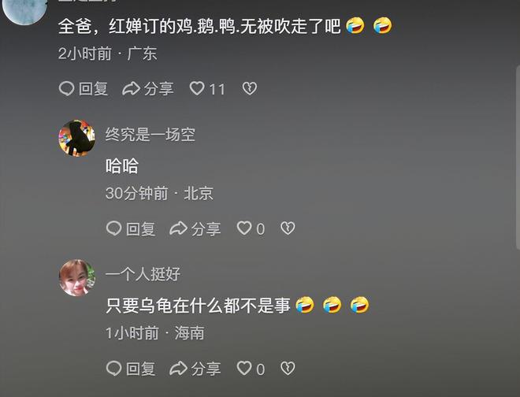Click the scrollbar on the right edge
The height and width of the screenshot is (397, 520).
(x=518, y=158)
